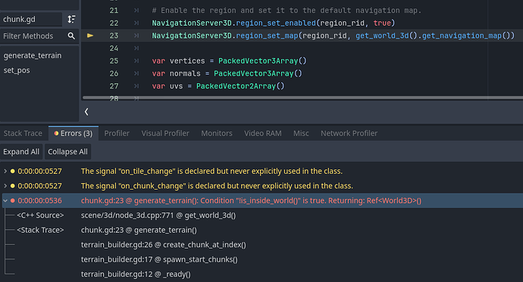Collapse the chunk.gd:23 error entry
Viewport: 523px width, 282px height.
5,200
